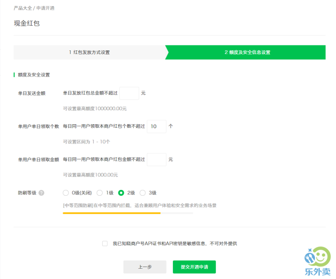Click the help icon beside 防刷等级

tap(41, 193)
